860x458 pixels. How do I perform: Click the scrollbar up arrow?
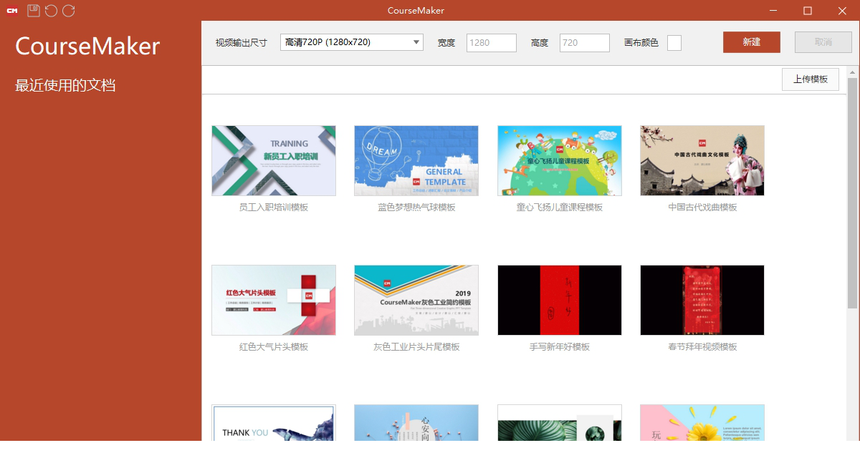(x=852, y=72)
